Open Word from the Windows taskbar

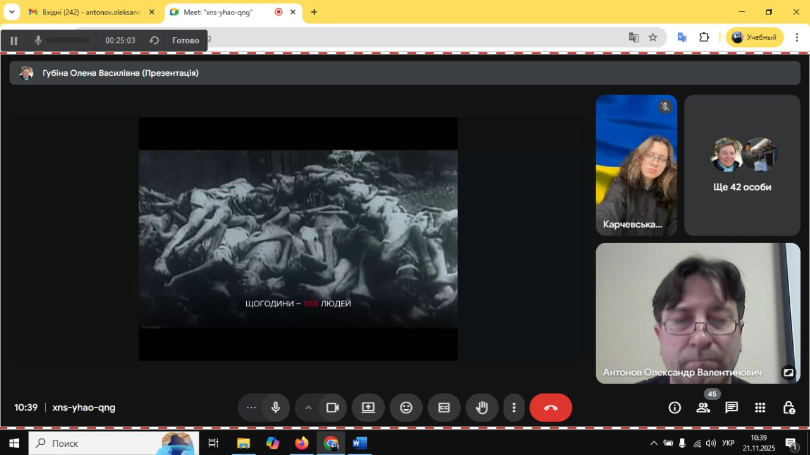[x=359, y=443]
